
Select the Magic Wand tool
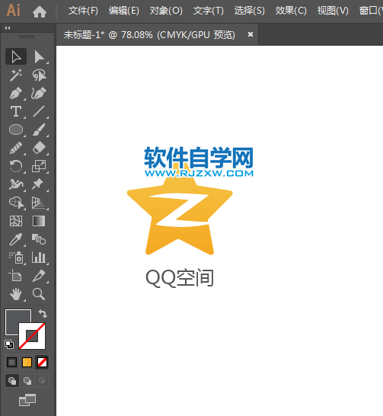(x=16, y=75)
